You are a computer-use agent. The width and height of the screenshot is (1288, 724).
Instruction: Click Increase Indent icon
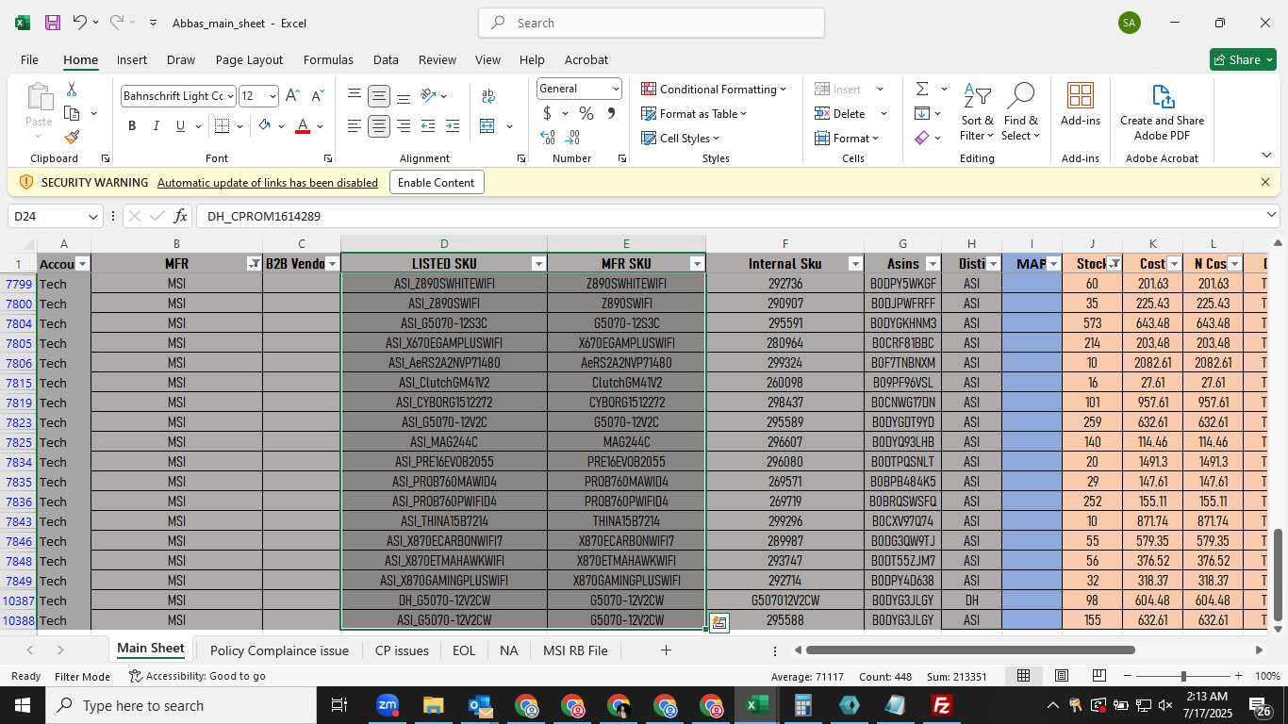(x=453, y=125)
